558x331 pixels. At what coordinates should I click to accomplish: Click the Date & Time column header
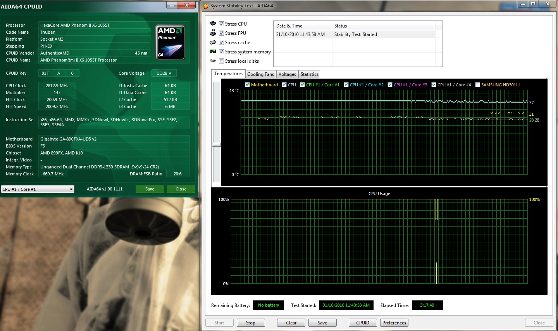click(303, 26)
